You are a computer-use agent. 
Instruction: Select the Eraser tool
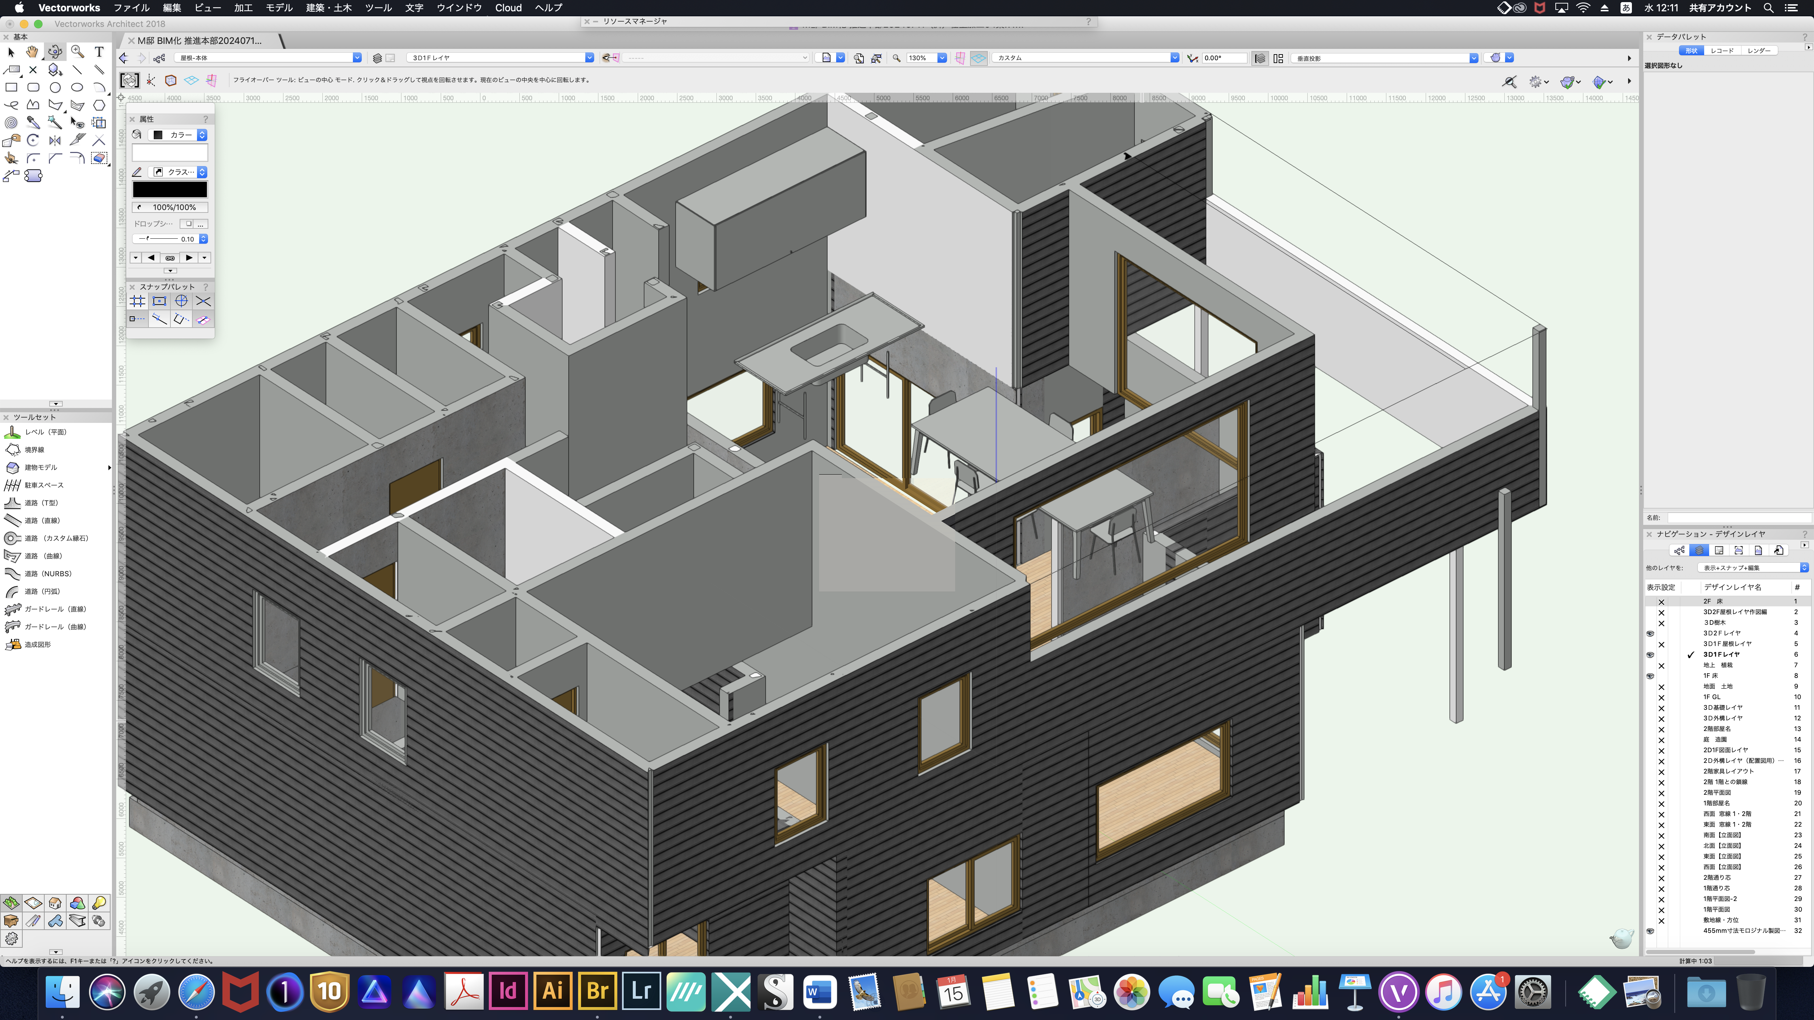click(99, 158)
